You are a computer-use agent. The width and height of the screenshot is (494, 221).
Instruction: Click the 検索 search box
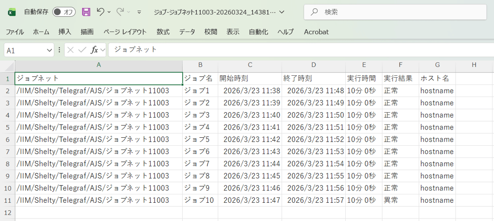click(x=395, y=12)
